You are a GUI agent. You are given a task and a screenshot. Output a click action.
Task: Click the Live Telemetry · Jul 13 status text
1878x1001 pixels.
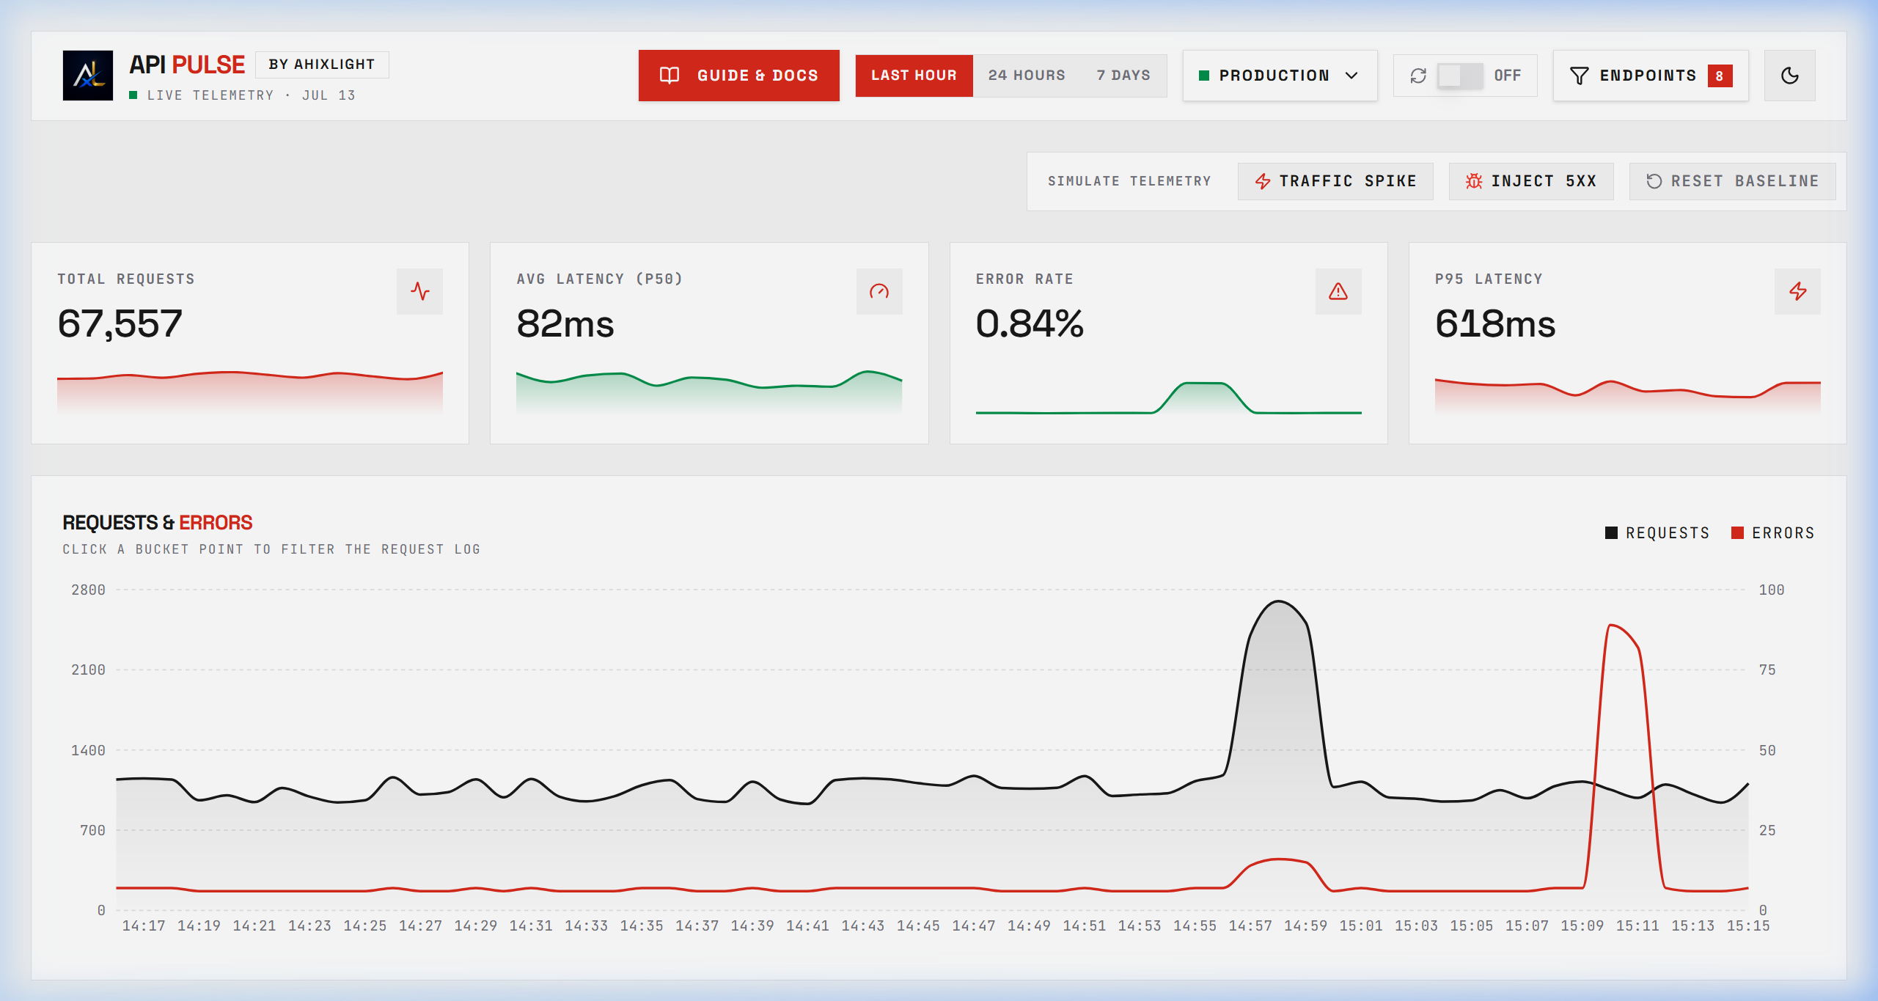point(251,95)
